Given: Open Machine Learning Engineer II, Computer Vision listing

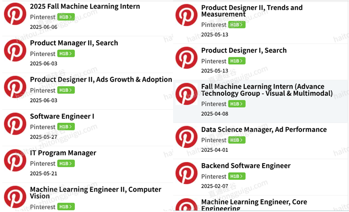Looking at the screenshot, I should click(96, 193).
